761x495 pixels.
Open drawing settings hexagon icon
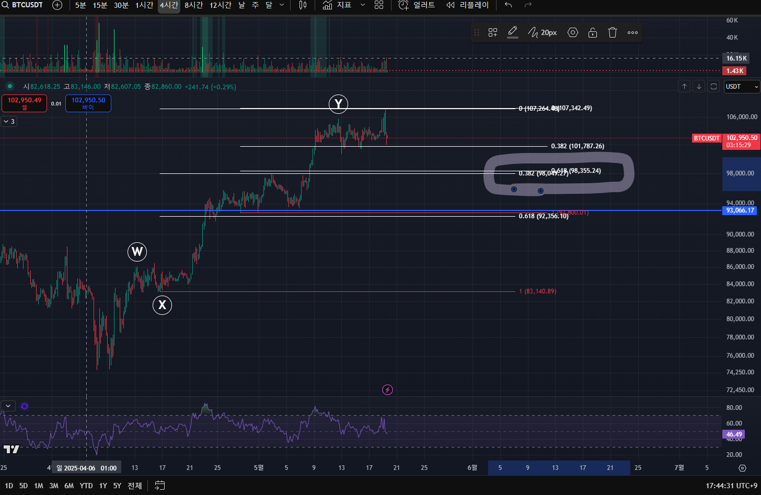[x=573, y=32]
